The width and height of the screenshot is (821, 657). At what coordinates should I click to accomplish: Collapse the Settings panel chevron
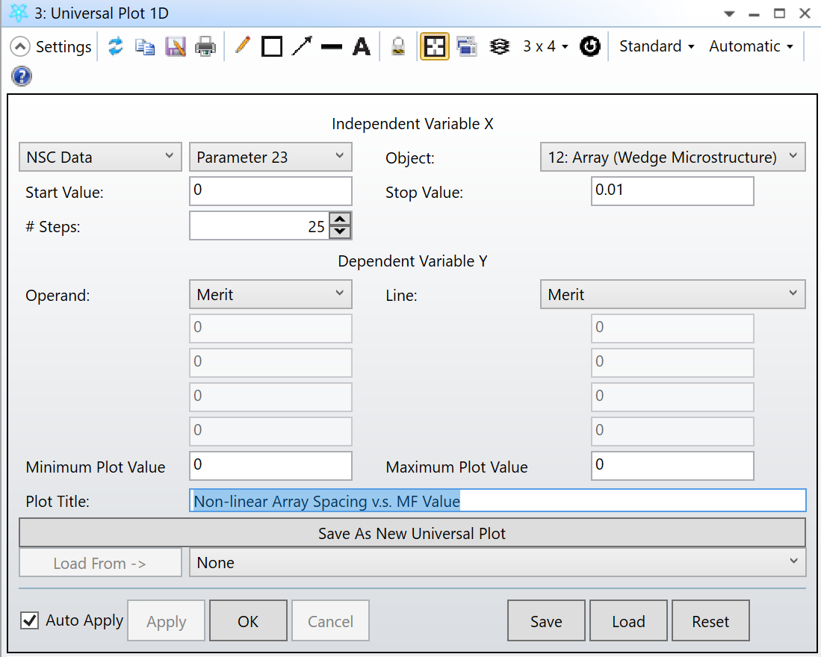point(21,46)
